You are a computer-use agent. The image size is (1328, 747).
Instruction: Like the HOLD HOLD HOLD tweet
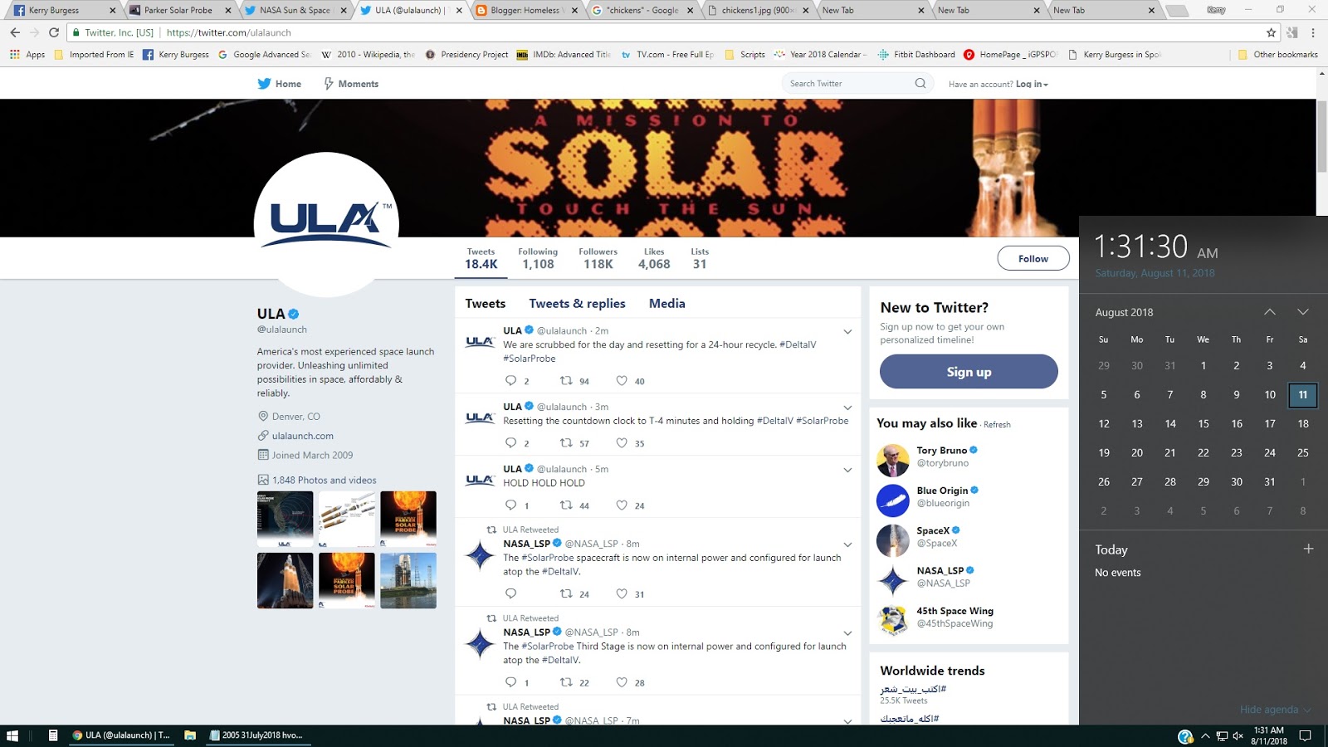point(622,505)
